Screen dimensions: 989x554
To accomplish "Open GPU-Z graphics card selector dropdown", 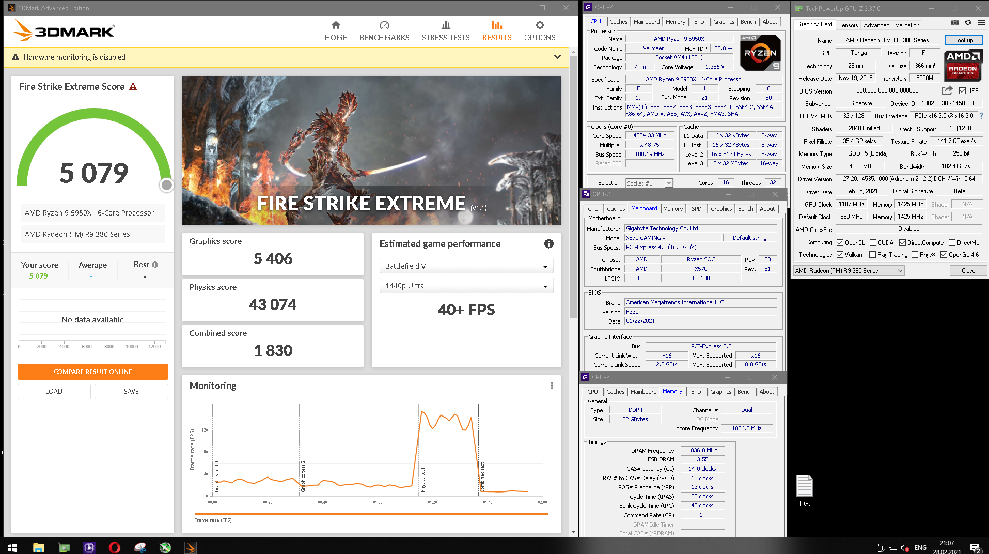I will tap(849, 271).
